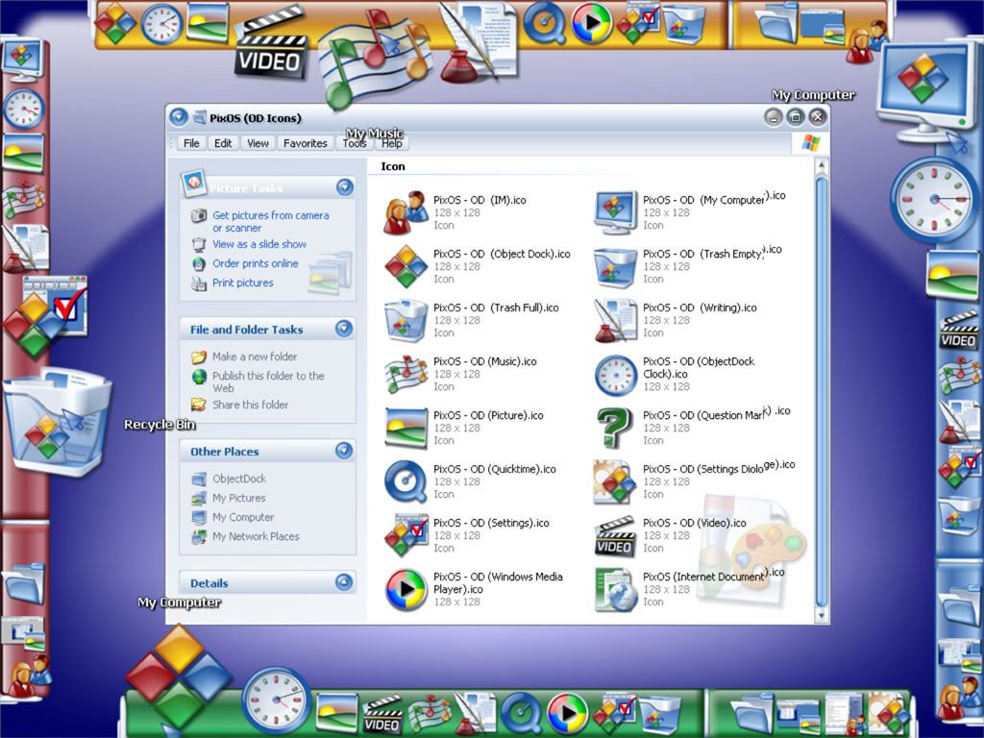
Task: Select the Settings Dialoge.ico icon
Action: point(616,482)
